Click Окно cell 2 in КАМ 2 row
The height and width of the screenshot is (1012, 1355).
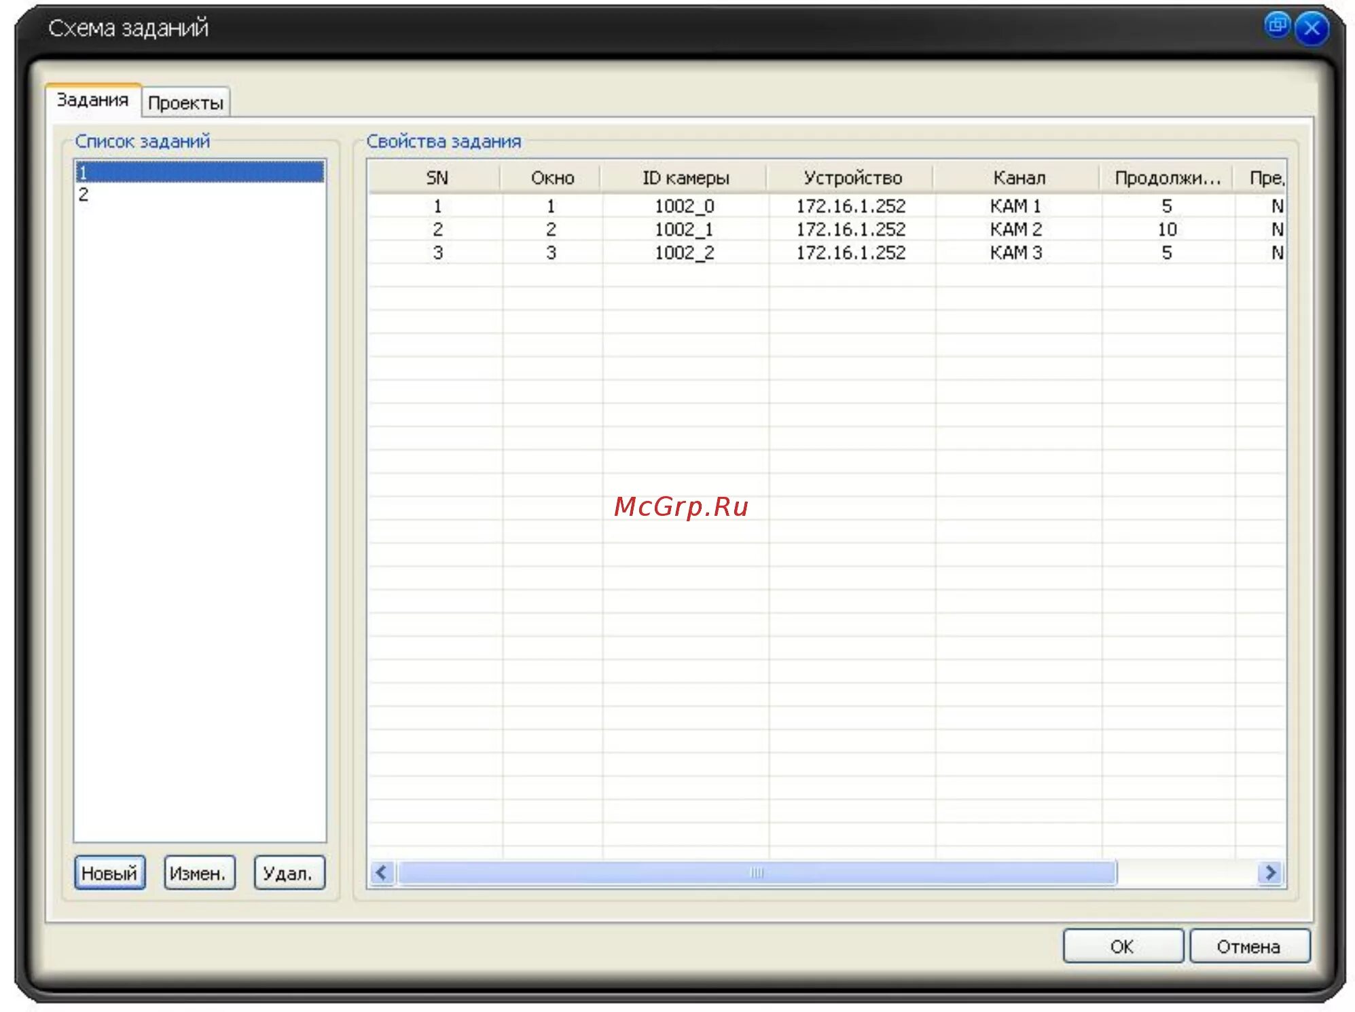[551, 229]
